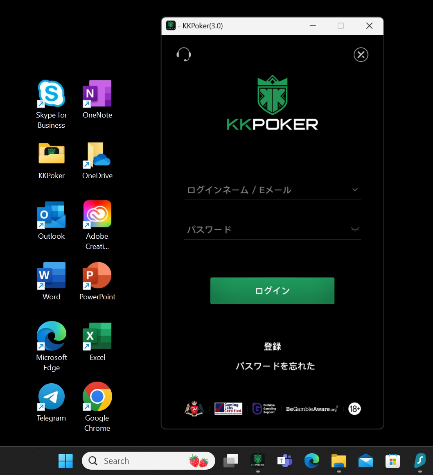Open customer support headset icon in KKPoker

click(184, 54)
